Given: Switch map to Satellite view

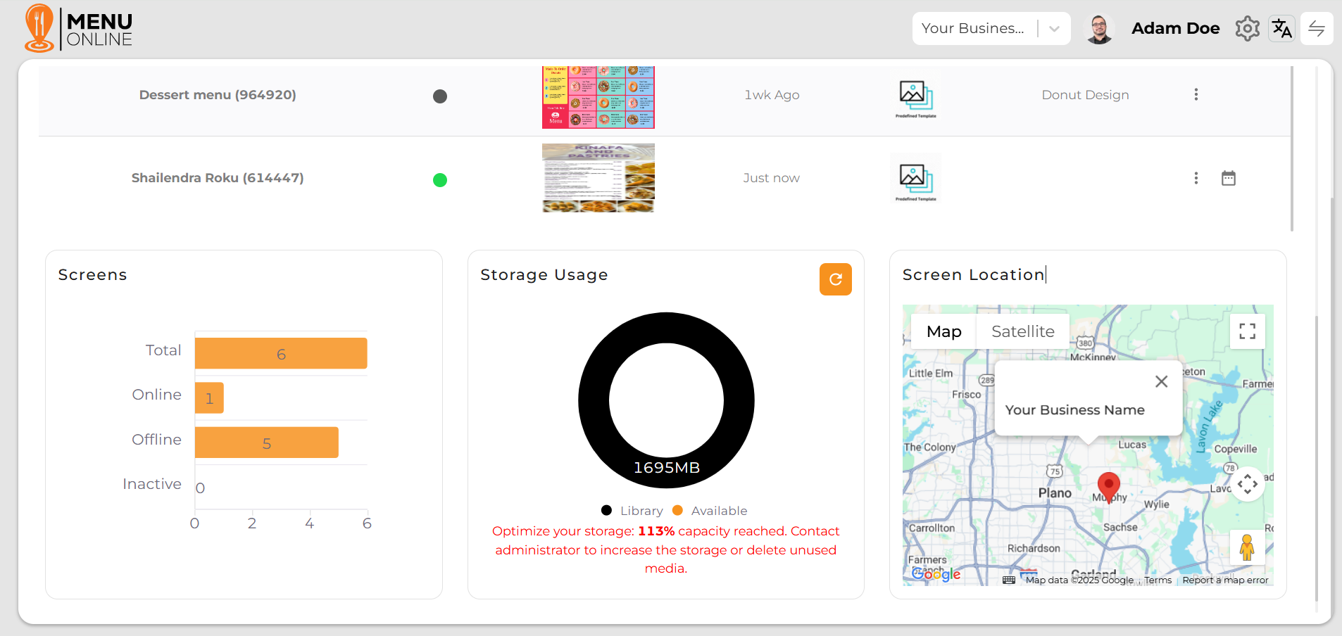Looking at the screenshot, I should point(1022,331).
